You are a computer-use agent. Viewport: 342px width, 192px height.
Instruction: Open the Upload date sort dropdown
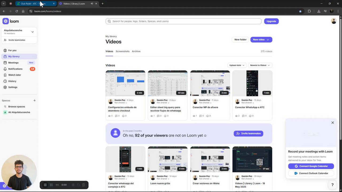click(237, 65)
